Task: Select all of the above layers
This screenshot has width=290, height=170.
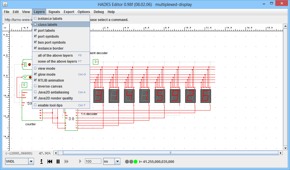Action: pos(61,55)
